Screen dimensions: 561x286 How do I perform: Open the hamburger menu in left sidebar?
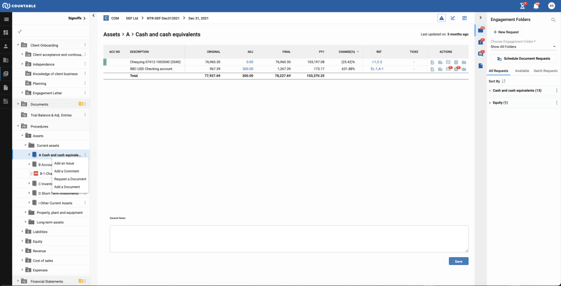6,19
